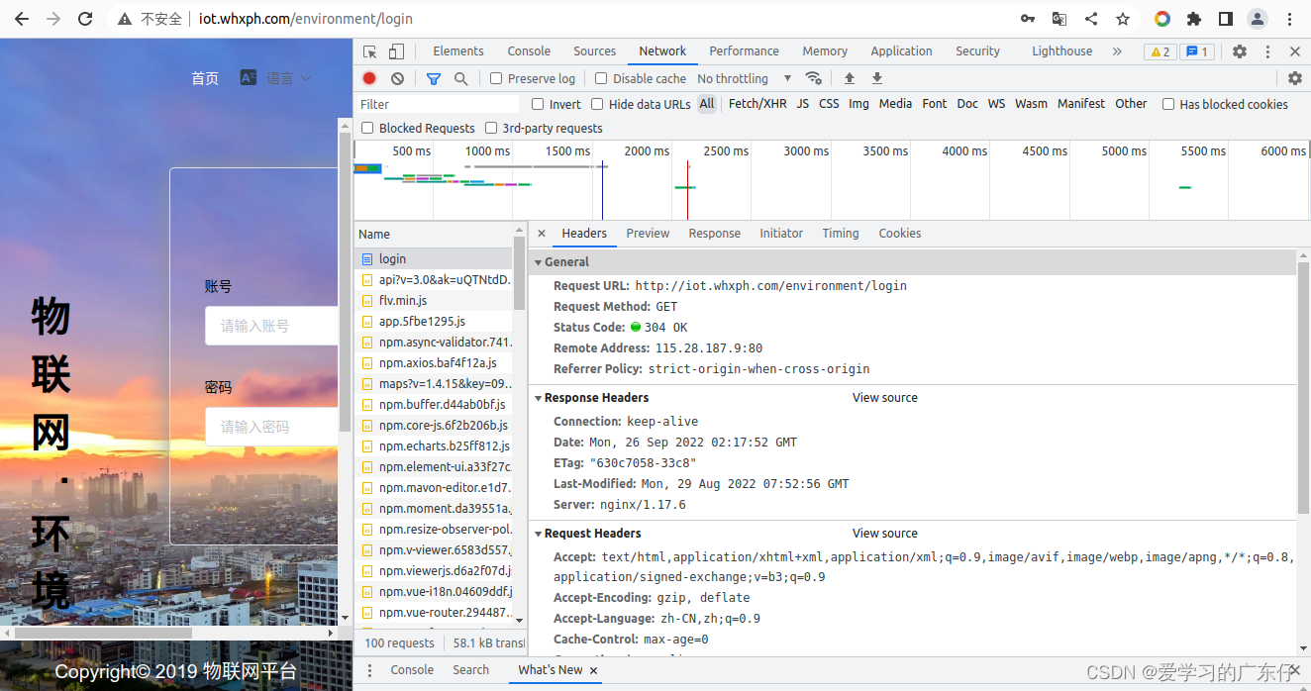Activate the inspect element picker
This screenshot has height=691, width=1311.
pos(370,51)
